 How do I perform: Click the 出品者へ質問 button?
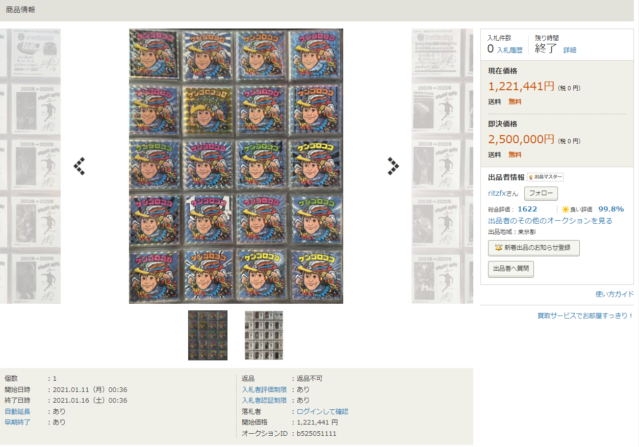click(x=511, y=269)
